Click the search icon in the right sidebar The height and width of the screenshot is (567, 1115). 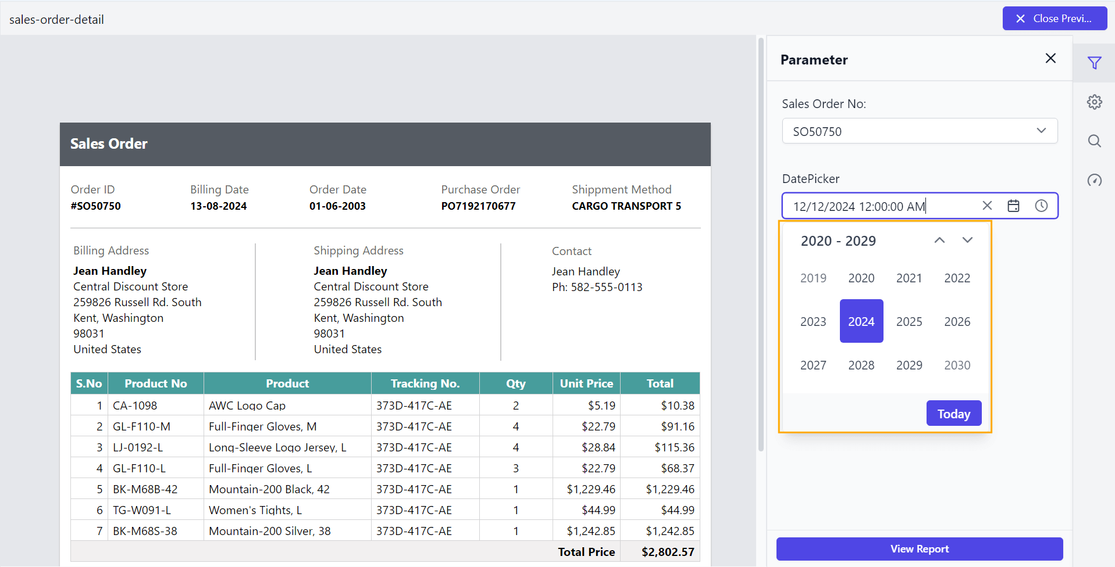[x=1095, y=141]
